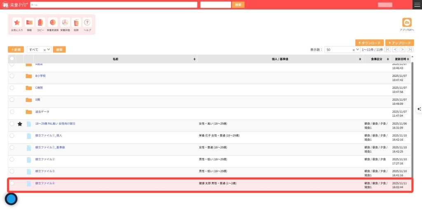Image resolution: width=422 pixels, height=210 pixels.
Task: Click the ホーム search field in header
Action: click(x=113, y=5)
